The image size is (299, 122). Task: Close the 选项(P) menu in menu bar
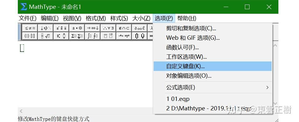pos(164,18)
